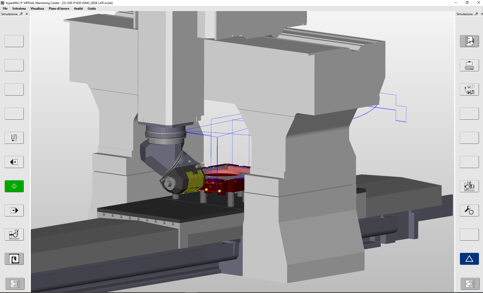Close the right Simulazione panel

tap(481, 14)
